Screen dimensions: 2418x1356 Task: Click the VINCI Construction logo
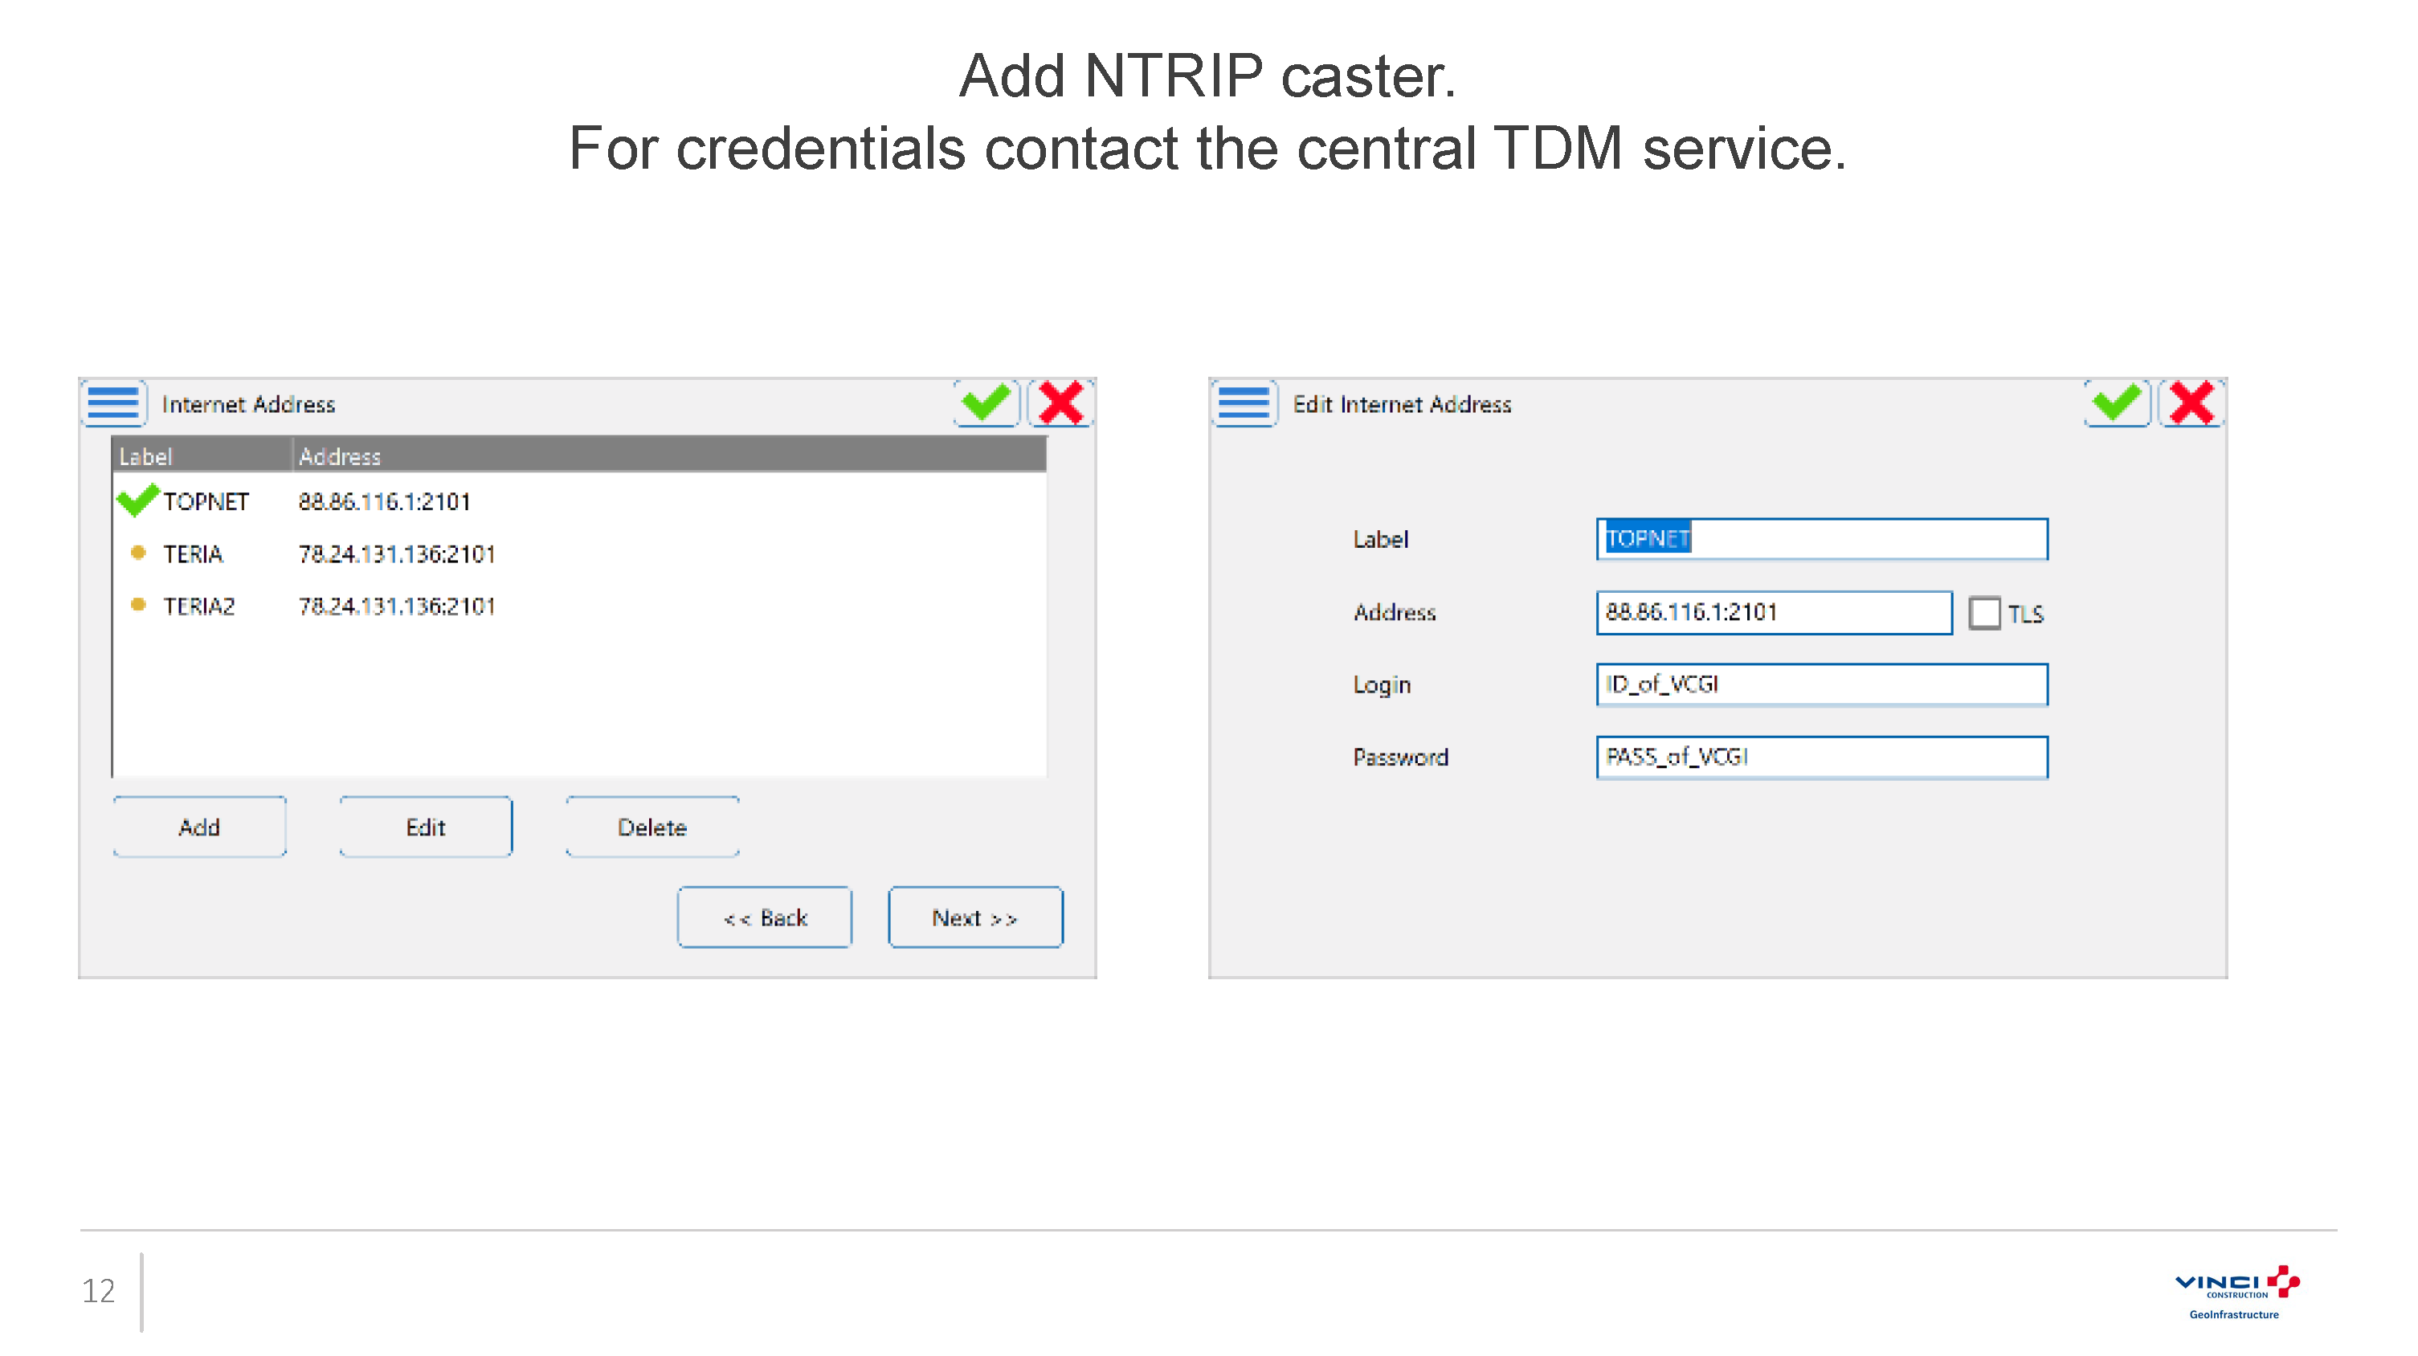click(x=2236, y=1293)
